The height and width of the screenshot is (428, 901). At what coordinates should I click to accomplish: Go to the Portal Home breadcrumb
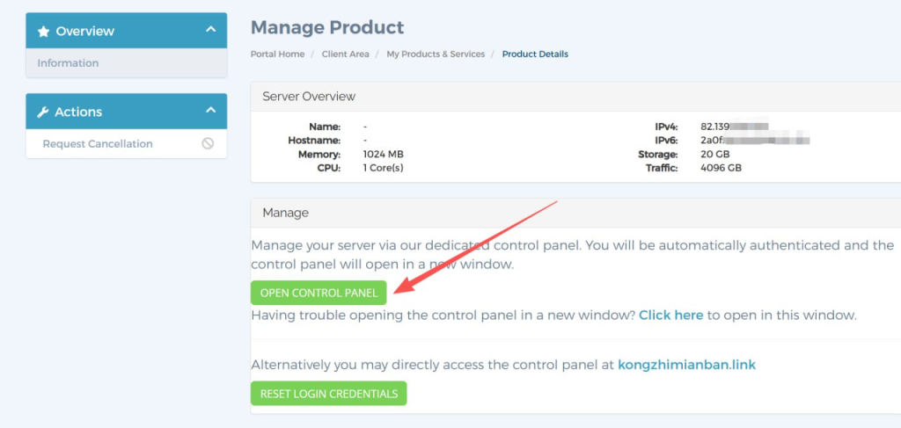[x=277, y=54]
